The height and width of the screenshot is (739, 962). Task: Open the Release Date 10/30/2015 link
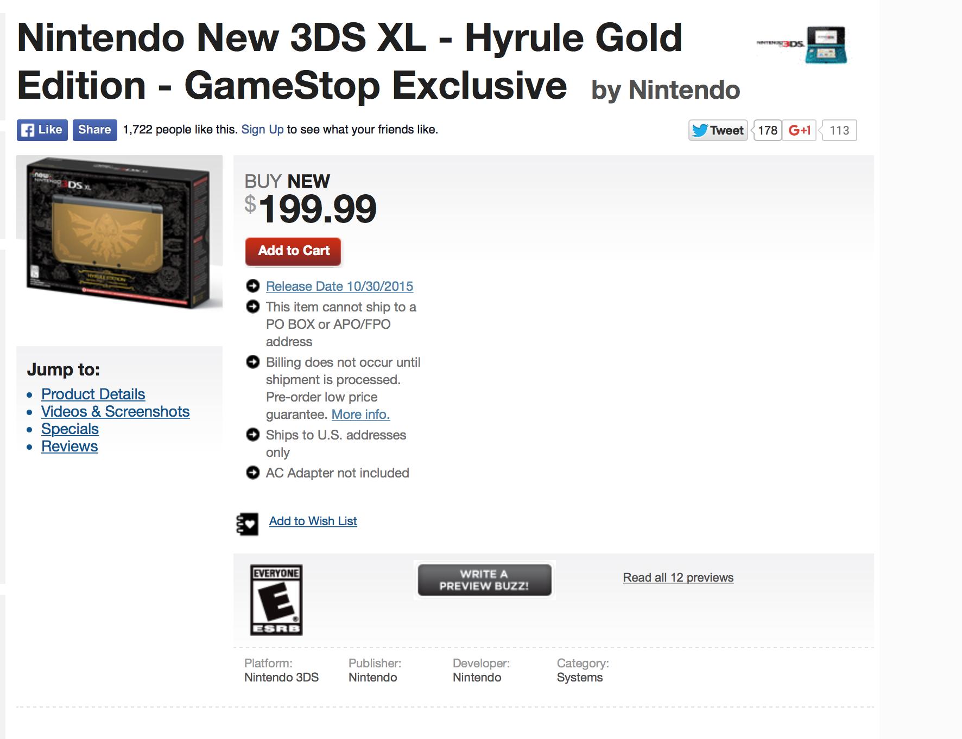(x=339, y=286)
